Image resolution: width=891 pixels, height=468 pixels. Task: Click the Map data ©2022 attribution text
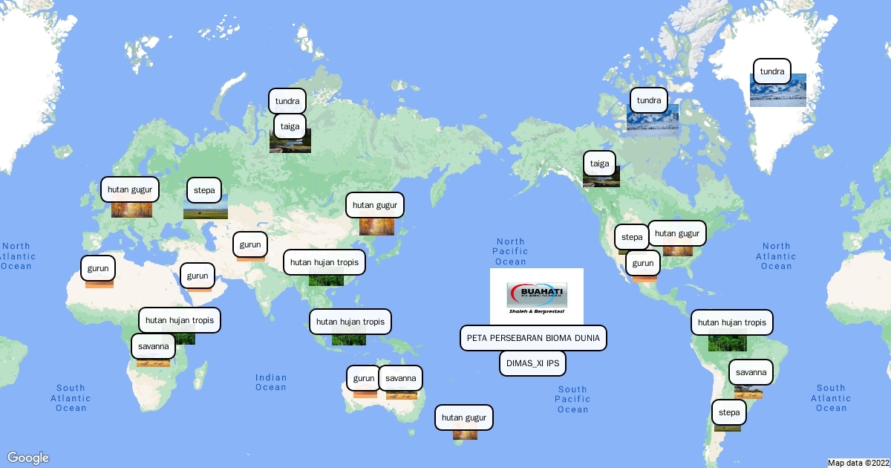pos(858,462)
